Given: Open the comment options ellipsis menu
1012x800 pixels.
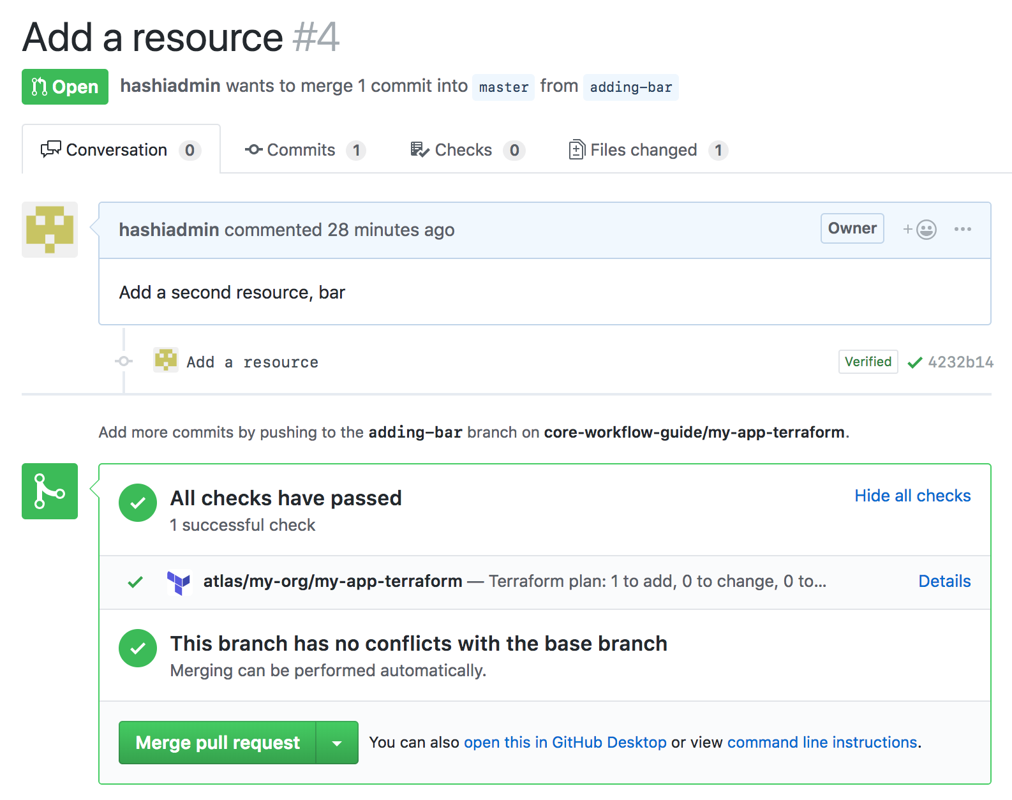Looking at the screenshot, I should coord(962,230).
